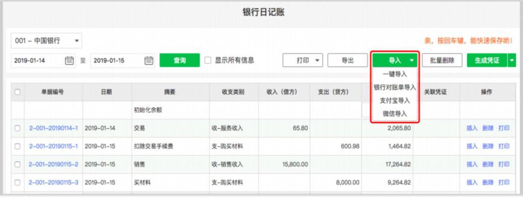Open the start date calendar icon
The height and width of the screenshot is (197, 523).
[x=69, y=61]
